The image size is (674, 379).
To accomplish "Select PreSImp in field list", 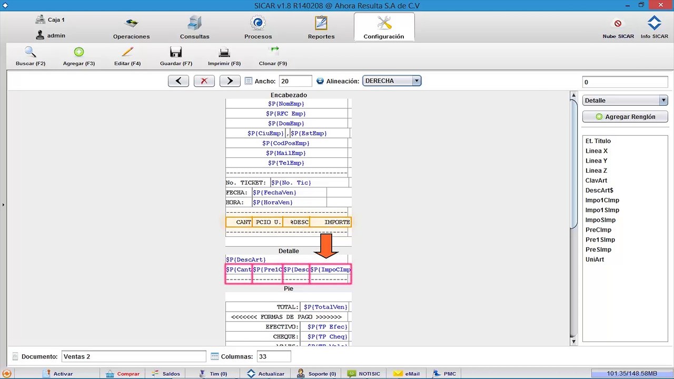I will (x=598, y=250).
